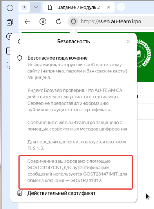
Task: Open browser history clock icon
Action: coord(10,8)
